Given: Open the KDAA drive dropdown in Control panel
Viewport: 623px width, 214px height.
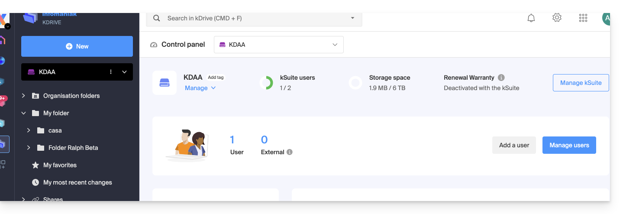Looking at the screenshot, I should coord(278,45).
